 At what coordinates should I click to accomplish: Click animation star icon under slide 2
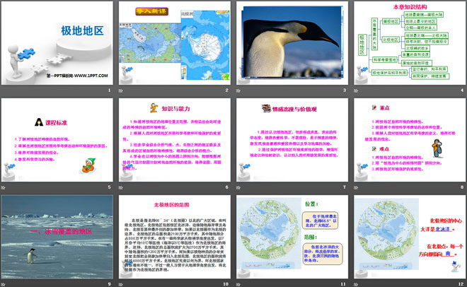[x=121, y=90]
